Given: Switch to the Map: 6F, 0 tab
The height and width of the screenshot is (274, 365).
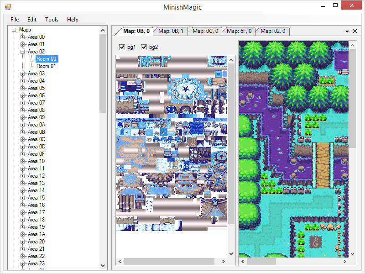Looking at the screenshot, I should (x=239, y=31).
